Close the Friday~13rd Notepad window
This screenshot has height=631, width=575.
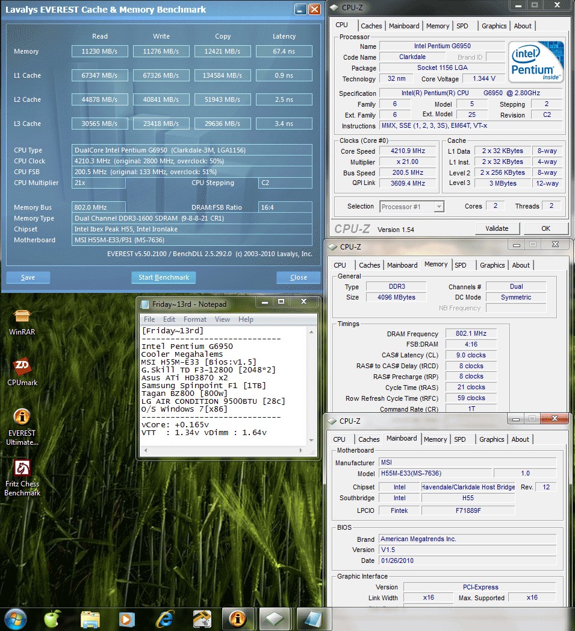304,301
